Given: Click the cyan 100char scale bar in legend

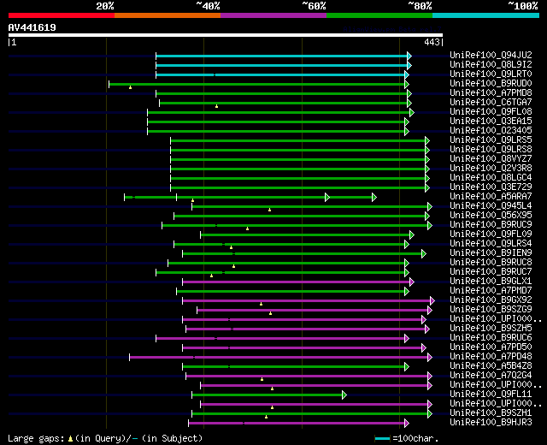Looking at the screenshot, I should pos(382,439).
